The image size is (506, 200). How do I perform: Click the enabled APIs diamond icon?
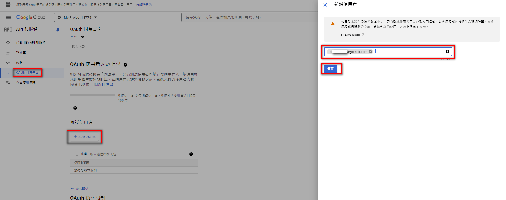tap(8, 43)
